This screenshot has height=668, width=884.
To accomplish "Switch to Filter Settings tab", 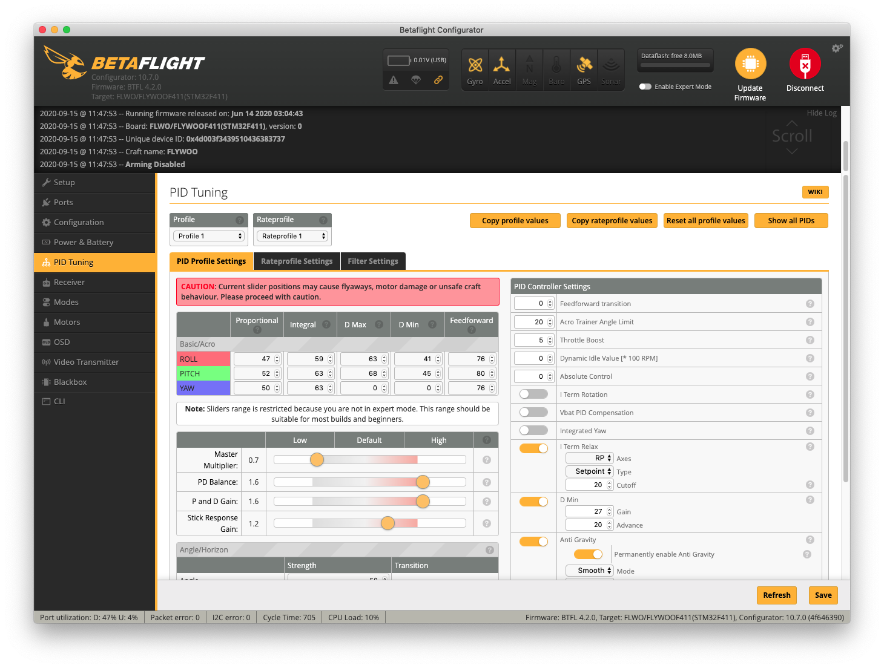I will pos(373,261).
